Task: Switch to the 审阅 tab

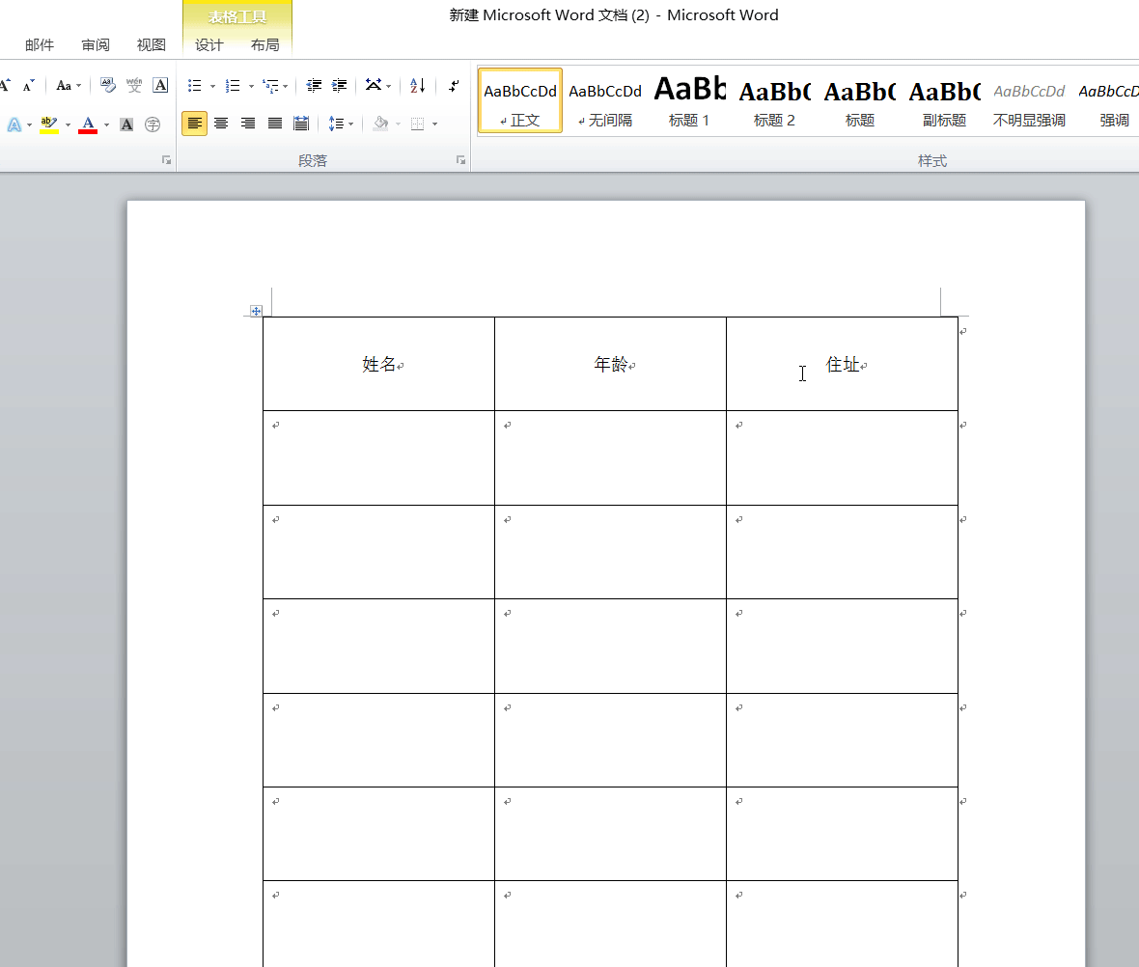Action: pos(96,45)
